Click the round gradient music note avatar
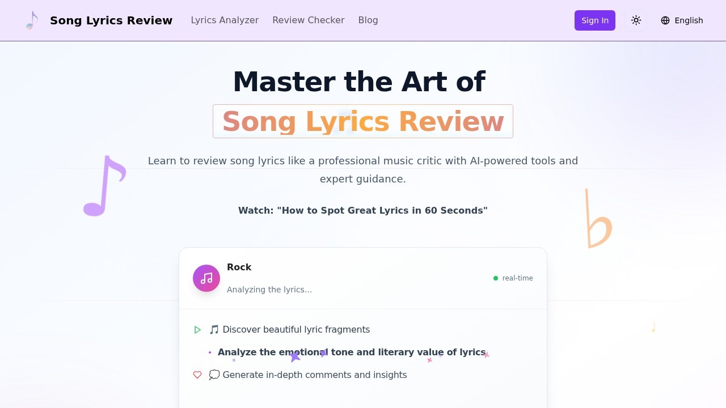Viewport: 726px width, 408px height. 206,278
